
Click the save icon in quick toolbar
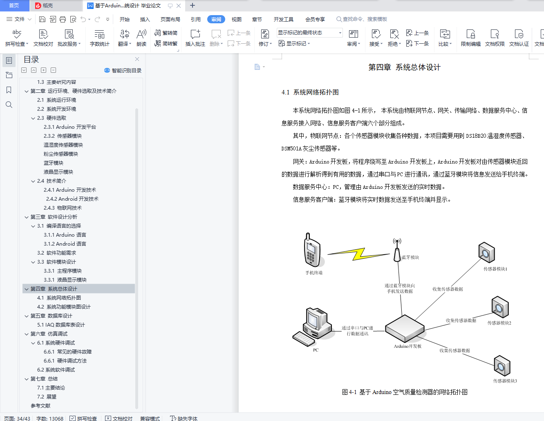(42, 19)
